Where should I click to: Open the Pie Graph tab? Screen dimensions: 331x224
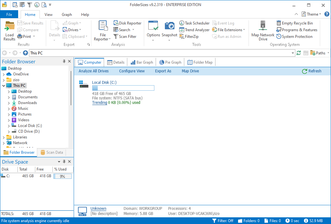tap(170, 62)
